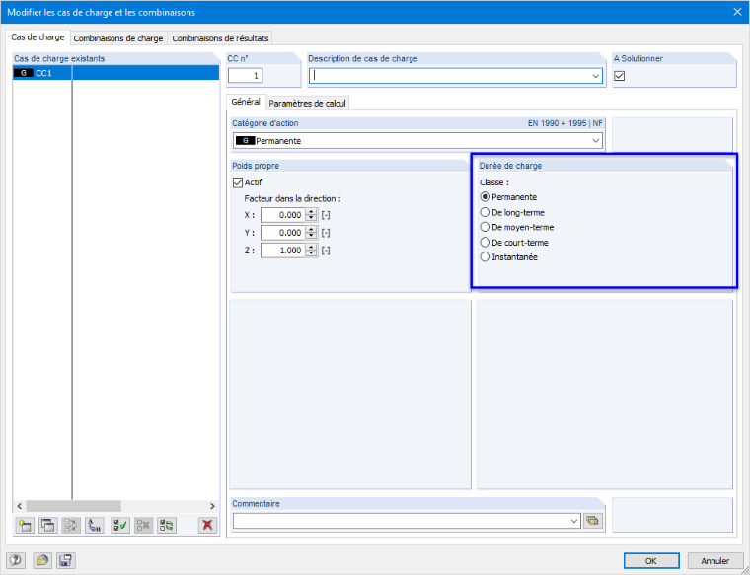Click the Commentaire text field
Image resolution: width=750 pixels, height=575 pixels.
401,521
